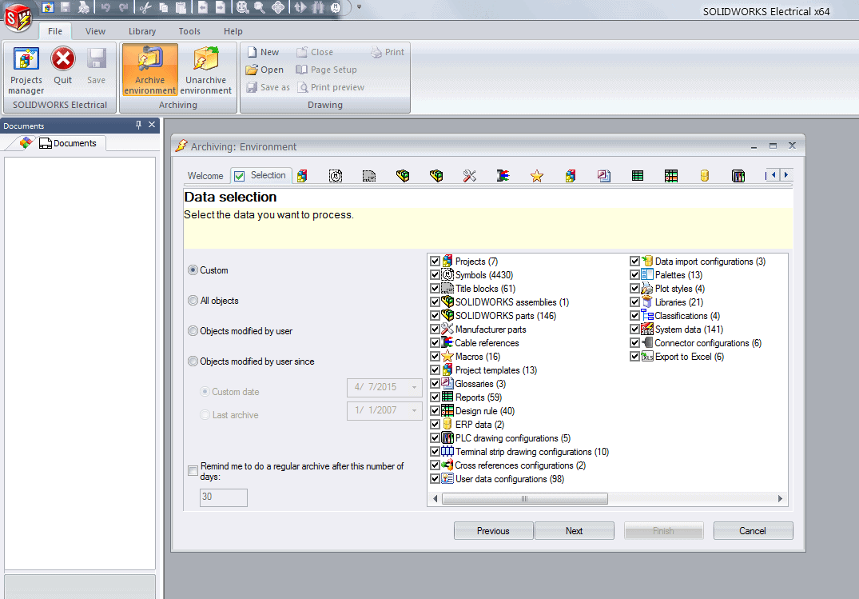
Task: Select the All objects radio button
Action: (x=193, y=301)
